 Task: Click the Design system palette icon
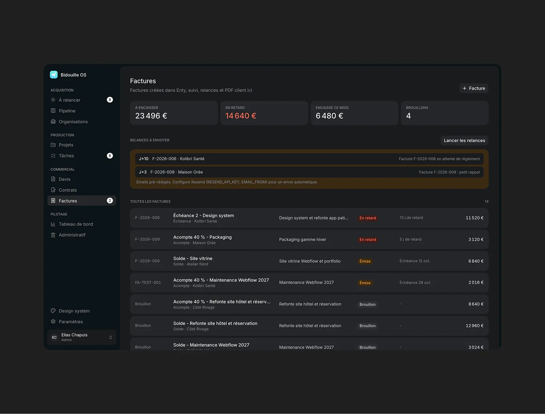click(53, 311)
